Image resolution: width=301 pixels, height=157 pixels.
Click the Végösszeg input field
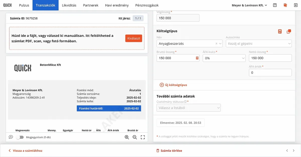pos(178,18)
